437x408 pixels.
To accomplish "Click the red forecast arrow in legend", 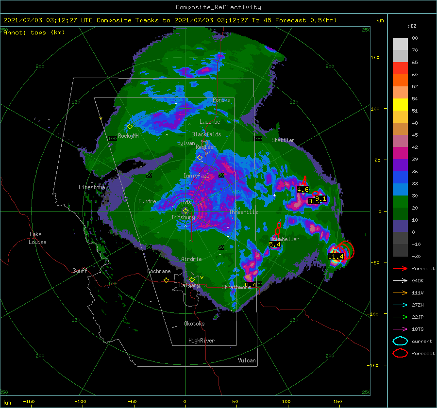I will (400, 268).
